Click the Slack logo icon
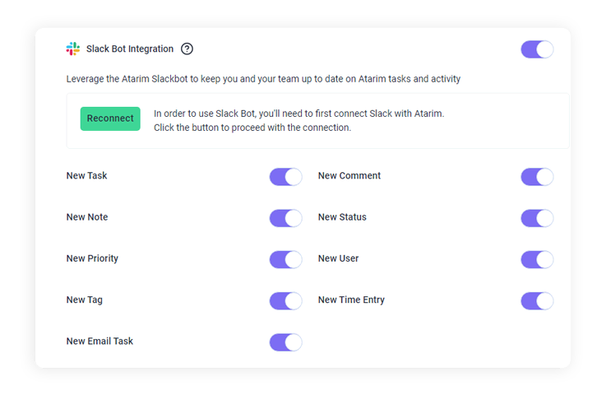This screenshot has height=395, width=606. 73,49
